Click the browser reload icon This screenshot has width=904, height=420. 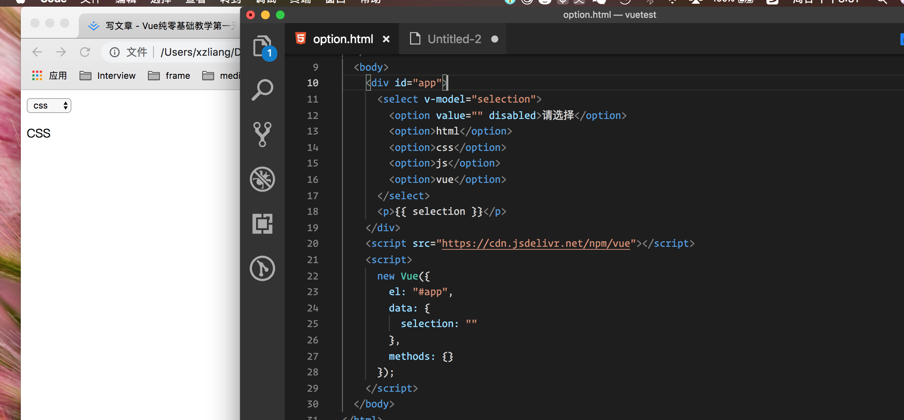[85, 52]
